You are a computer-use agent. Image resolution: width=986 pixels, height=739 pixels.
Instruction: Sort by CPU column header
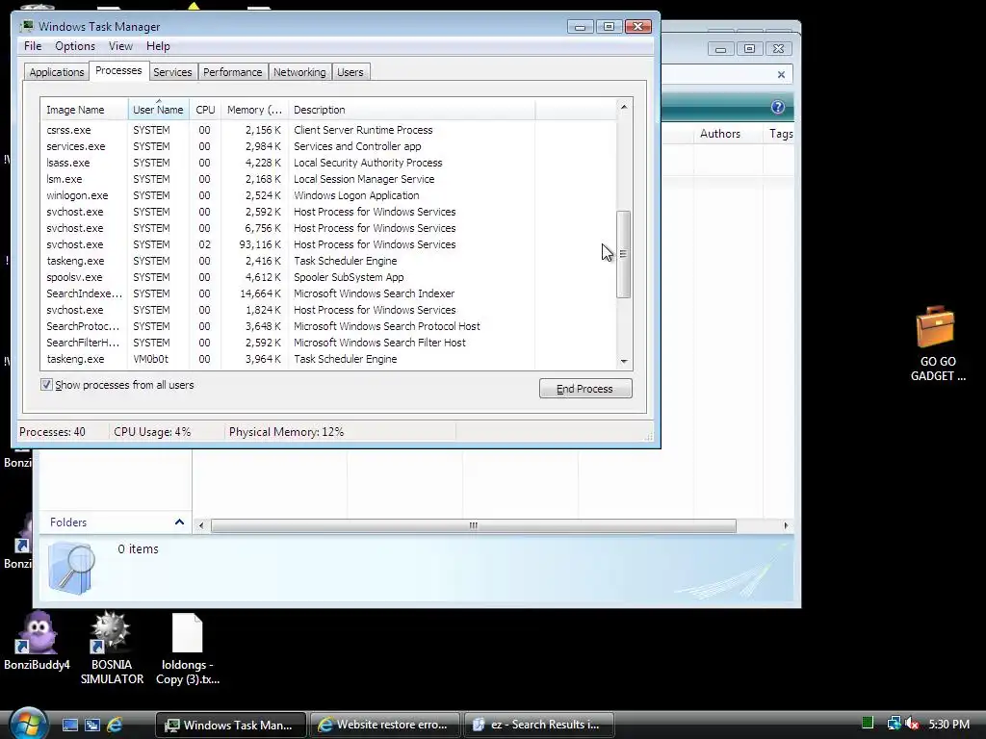(x=205, y=110)
